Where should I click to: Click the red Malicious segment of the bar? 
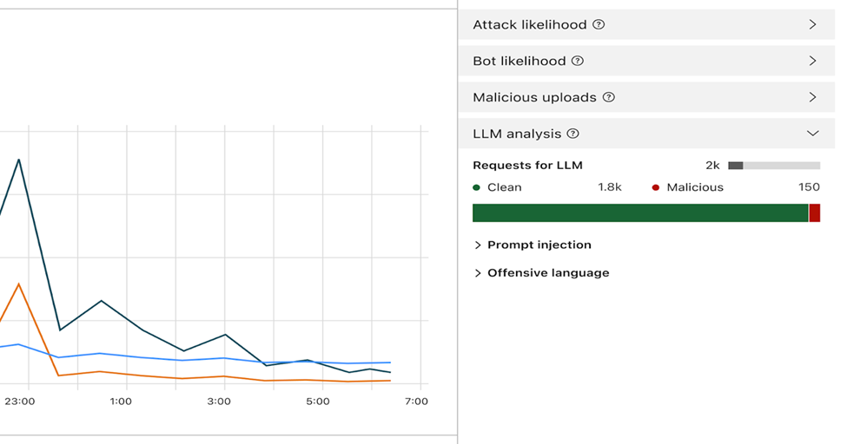click(x=815, y=213)
